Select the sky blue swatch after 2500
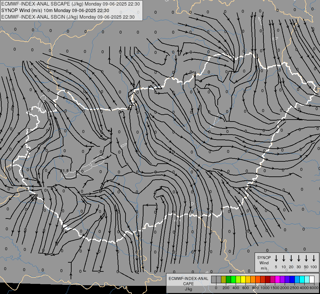 (x=297, y=279)
